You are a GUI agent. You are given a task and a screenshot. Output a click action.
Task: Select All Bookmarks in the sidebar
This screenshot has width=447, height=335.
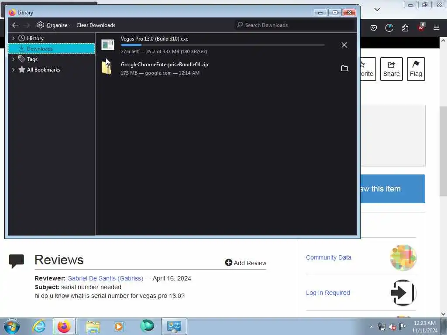[x=44, y=70]
